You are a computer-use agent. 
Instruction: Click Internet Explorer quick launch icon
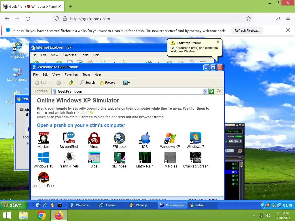(x=45, y=205)
